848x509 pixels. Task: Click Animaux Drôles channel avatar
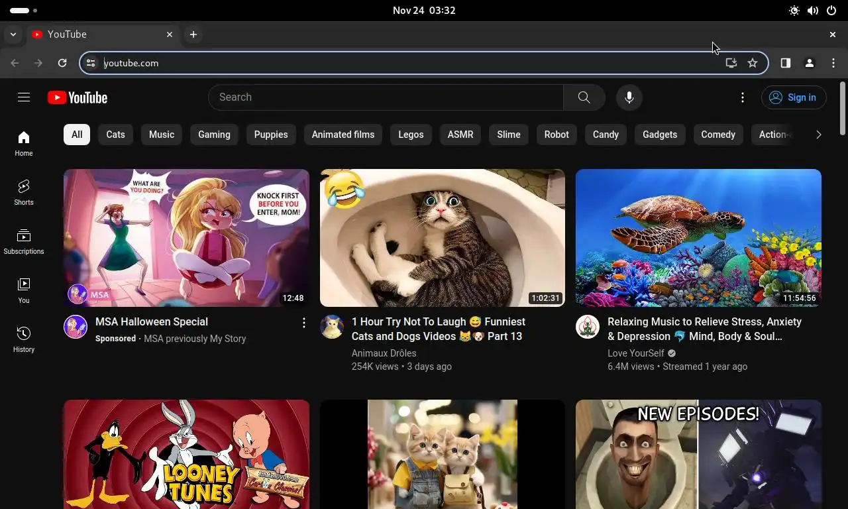pos(332,327)
